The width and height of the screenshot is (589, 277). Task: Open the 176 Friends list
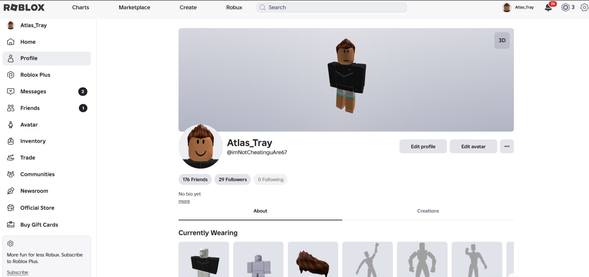click(195, 179)
